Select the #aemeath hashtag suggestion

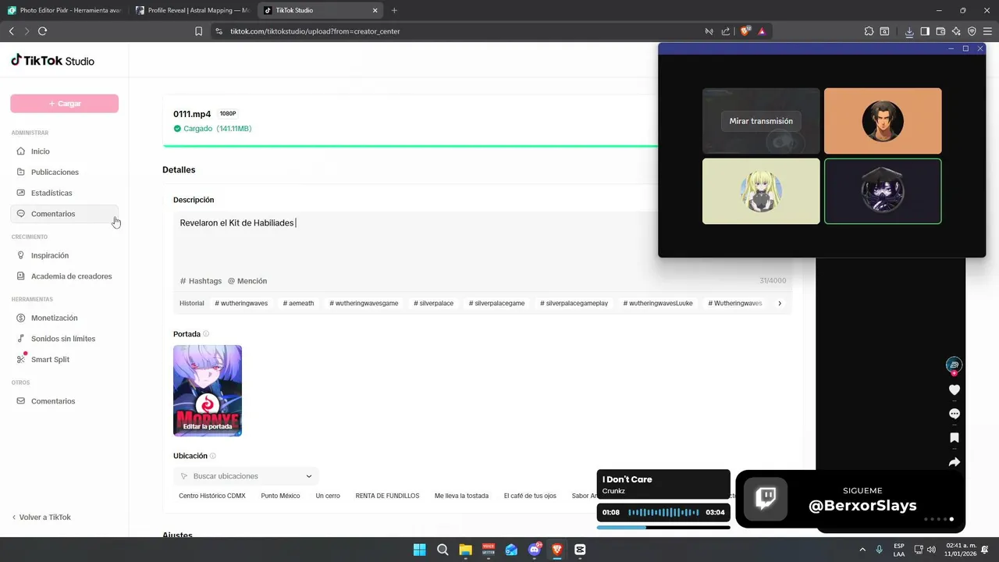pyautogui.click(x=298, y=303)
